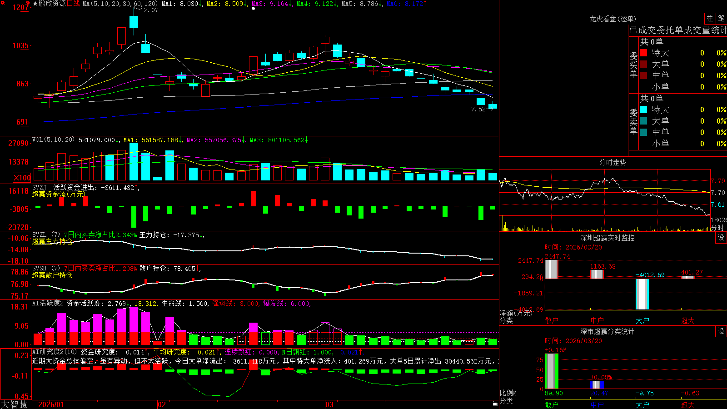This screenshot has width=727, height=409.
Task: Open 设 settings for 深圳超赢实时监控
Action: tap(721, 238)
